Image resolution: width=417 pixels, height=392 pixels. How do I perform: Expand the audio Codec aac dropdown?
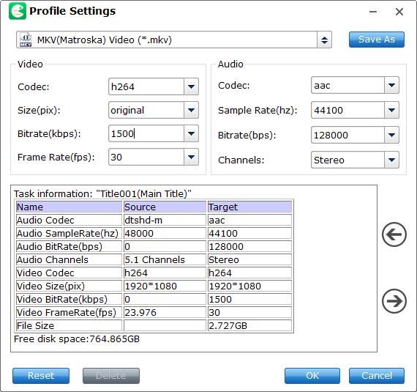tap(391, 85)
